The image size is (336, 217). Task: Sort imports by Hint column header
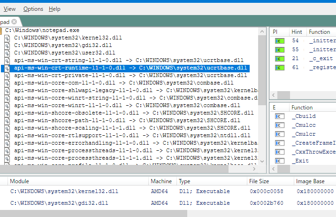[296, 32]
